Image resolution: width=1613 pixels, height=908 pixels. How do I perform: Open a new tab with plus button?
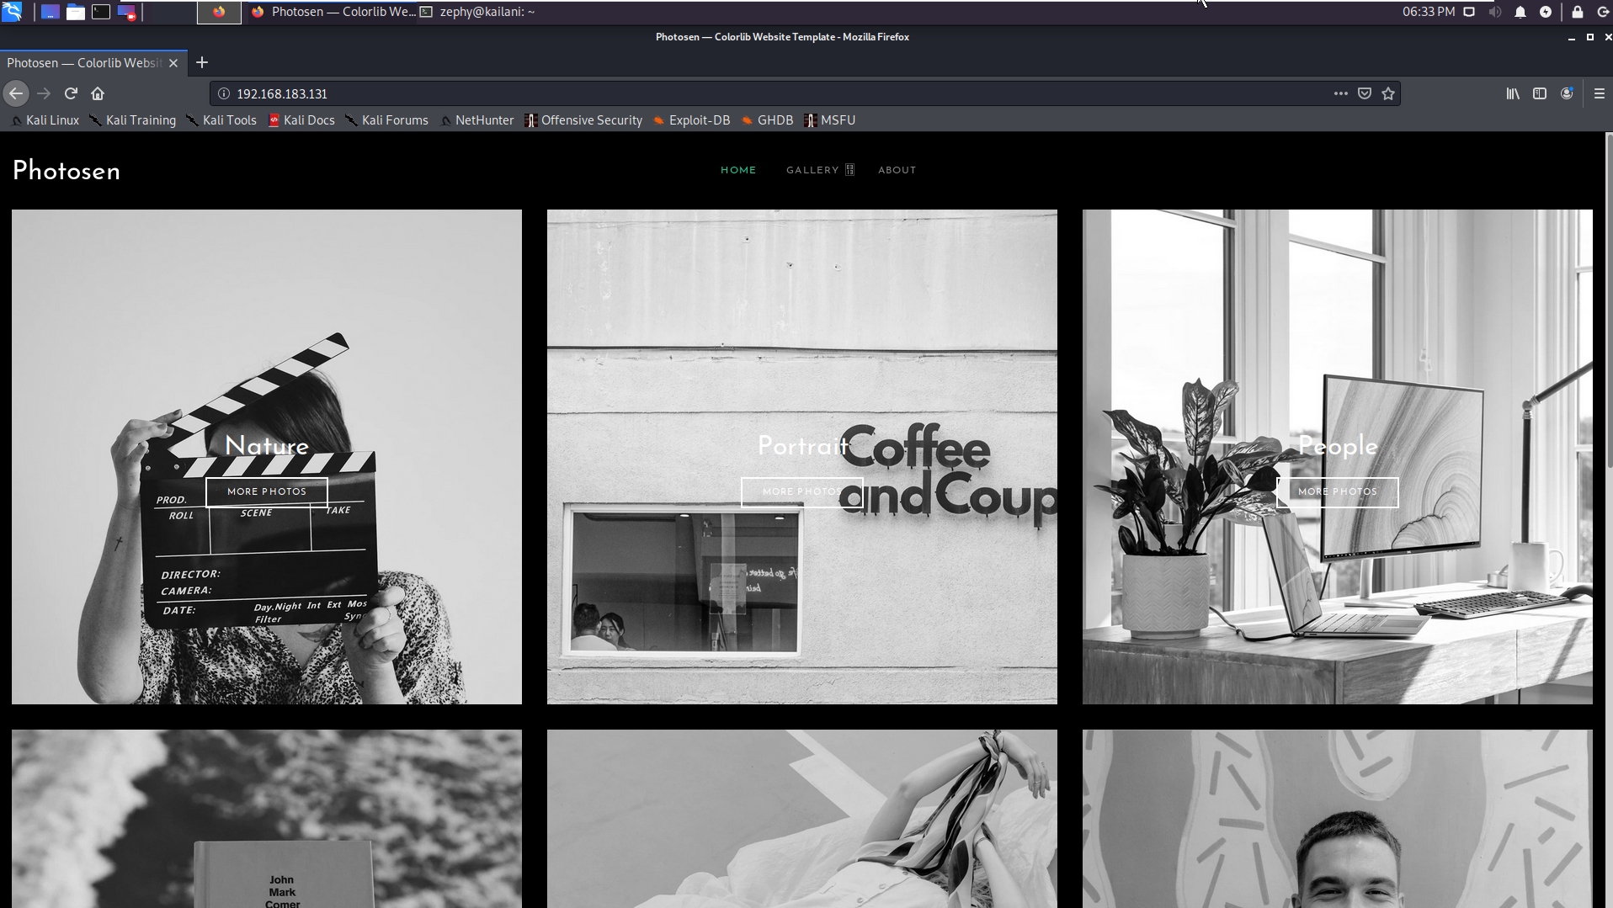[x=202, y=62]
